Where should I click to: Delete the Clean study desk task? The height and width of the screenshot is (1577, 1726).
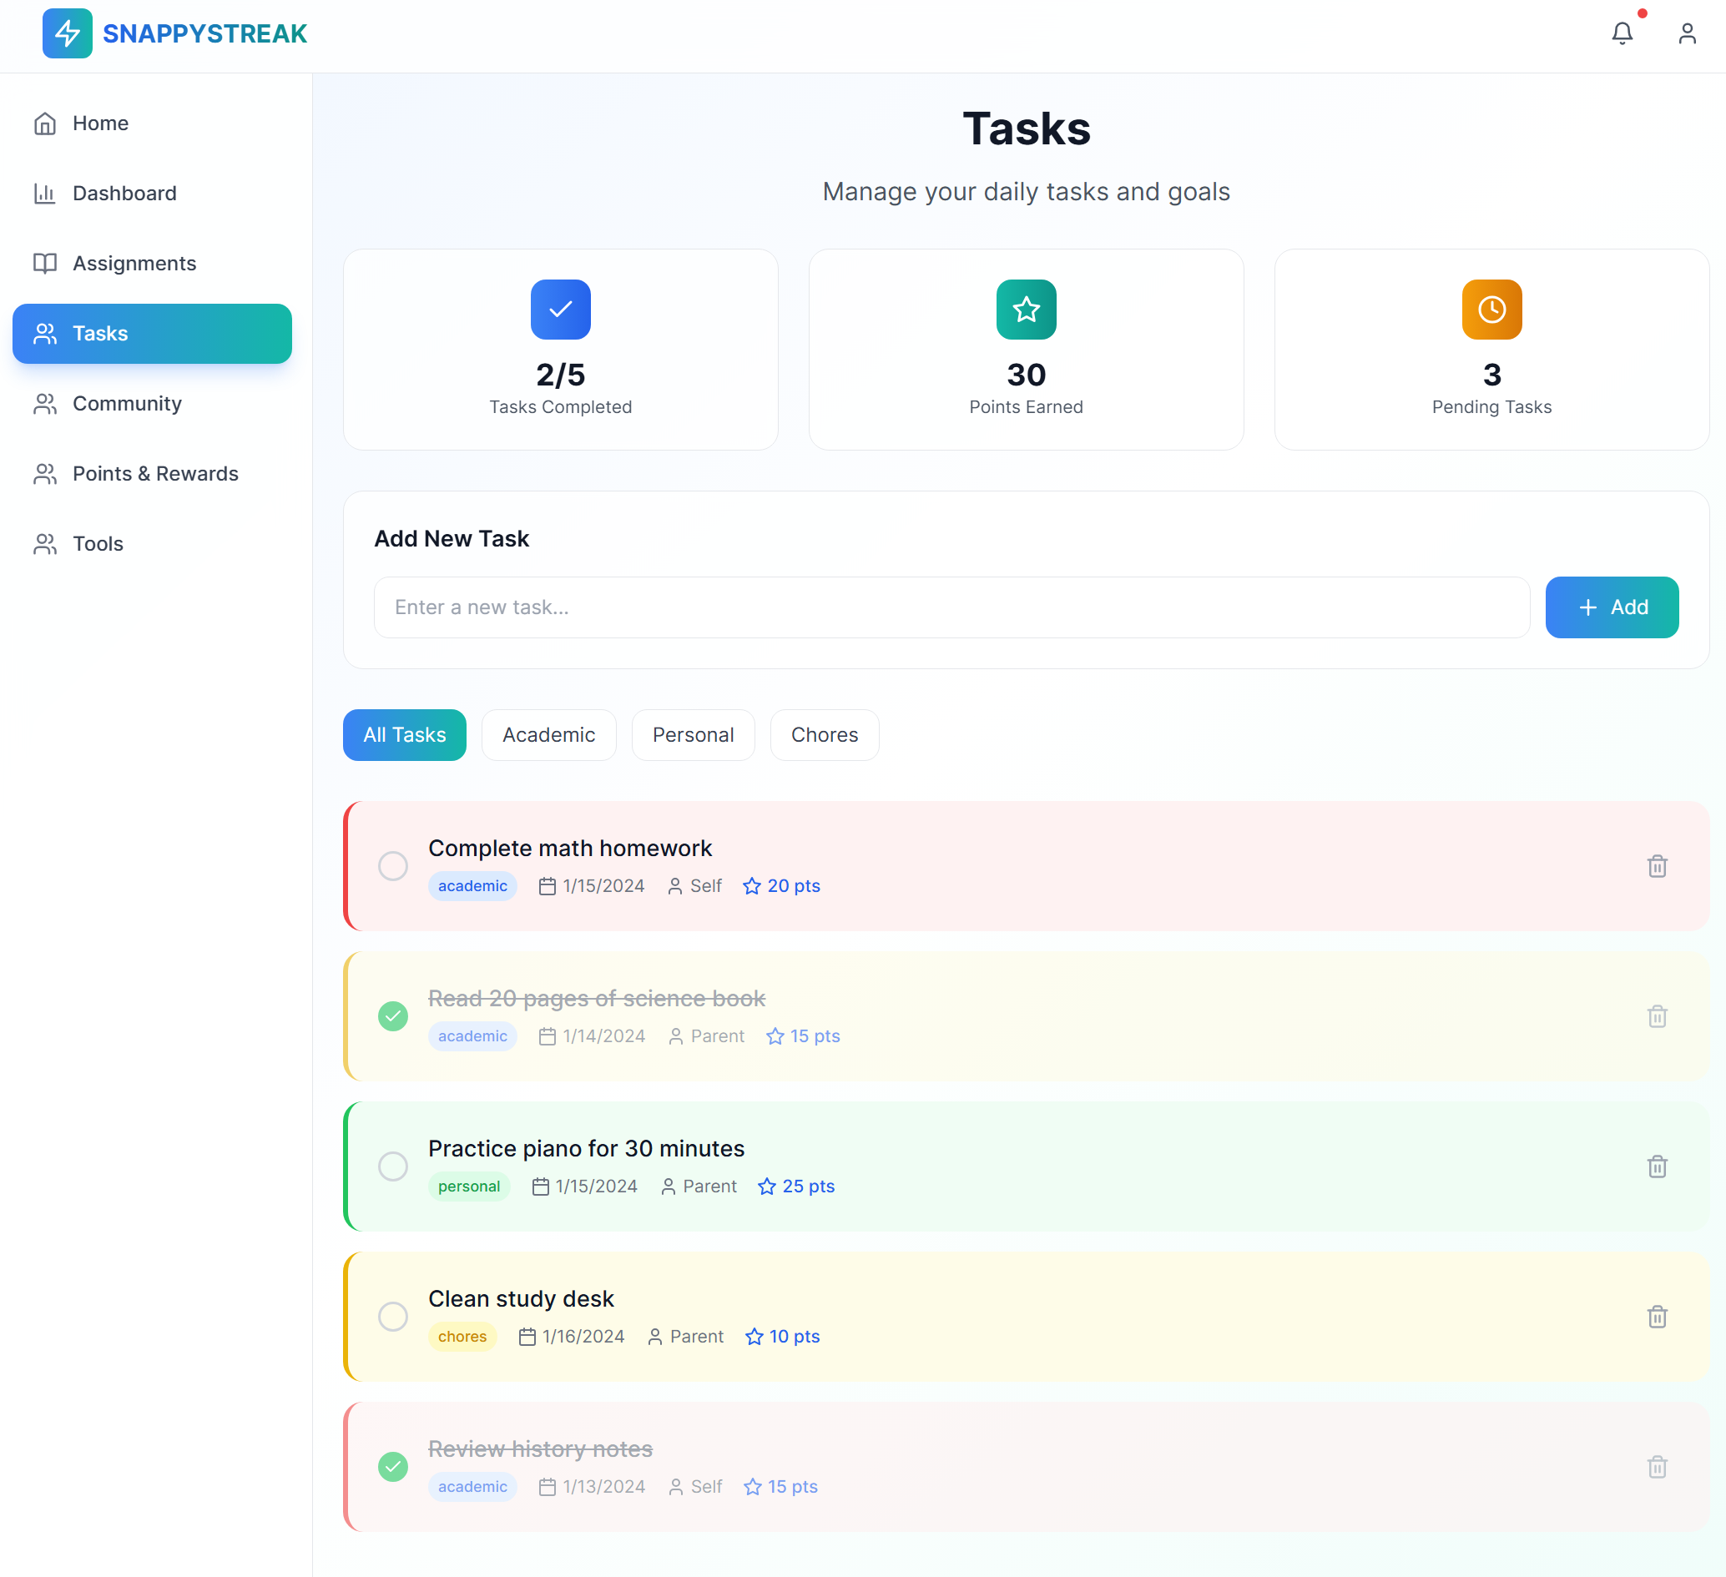pyautogui.click(x=1657, y=1317)
